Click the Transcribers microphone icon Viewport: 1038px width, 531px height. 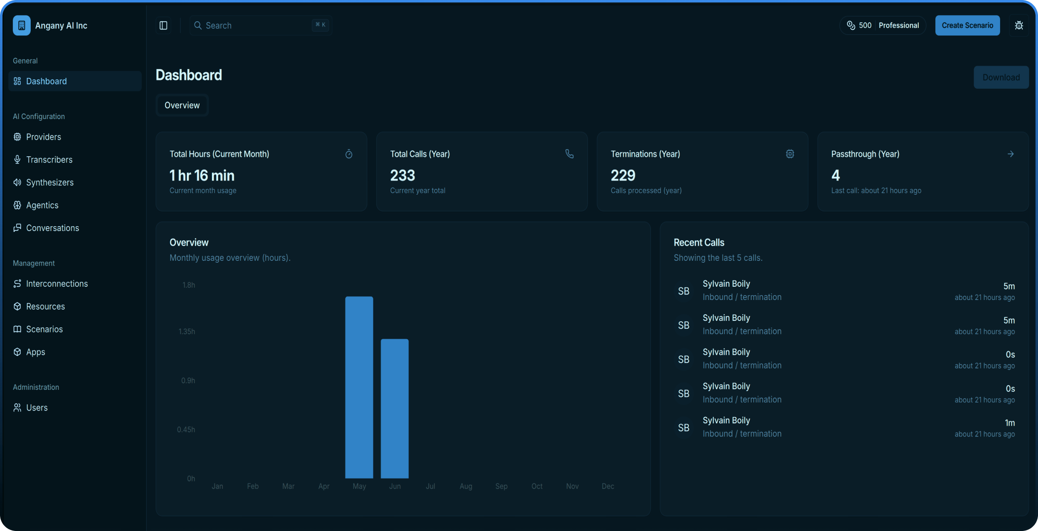pos(18,160)
